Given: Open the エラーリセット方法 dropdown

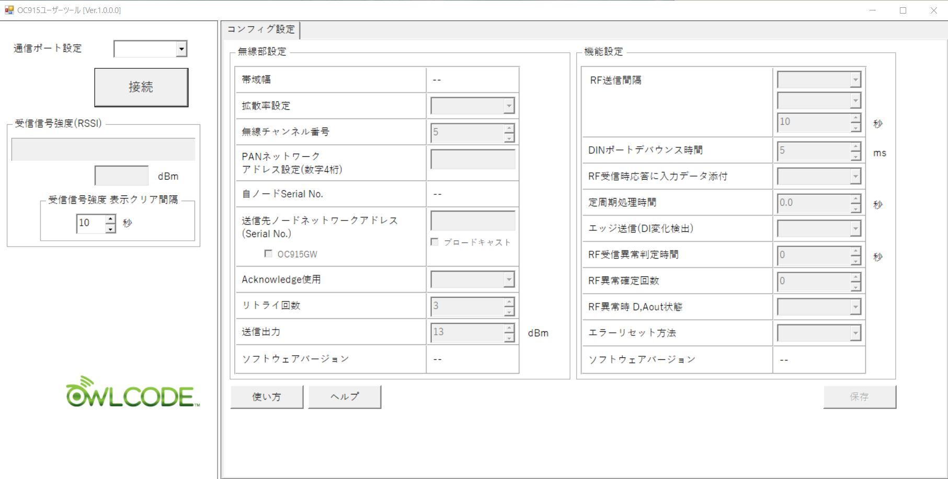Looking at the screenshot, I should 855,333.
